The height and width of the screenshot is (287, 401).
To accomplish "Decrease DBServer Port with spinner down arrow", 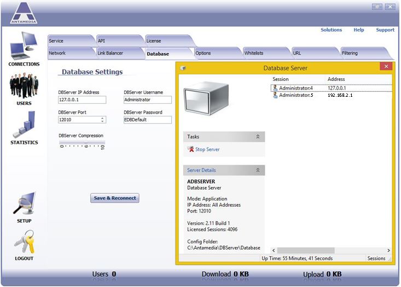I will (x=102, y=121).
